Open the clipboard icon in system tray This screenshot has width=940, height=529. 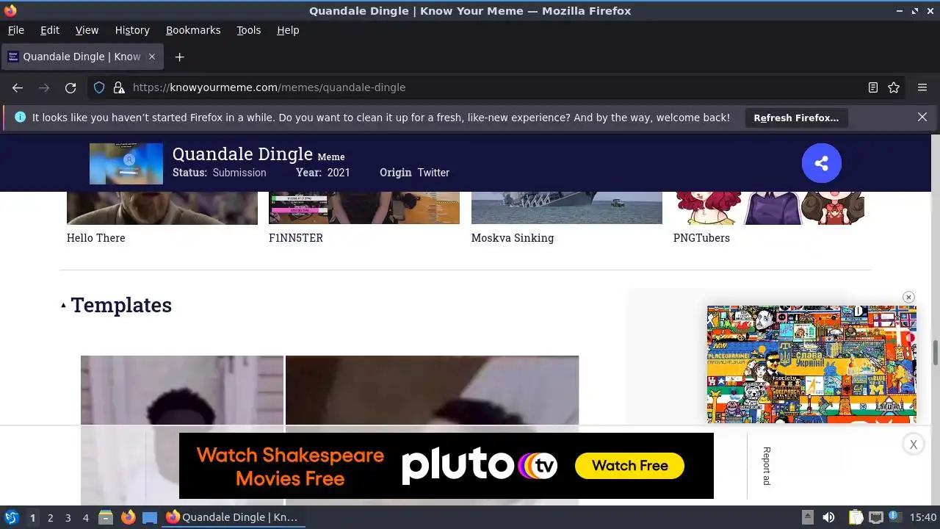pyautogui.click(x=856, y=517)
